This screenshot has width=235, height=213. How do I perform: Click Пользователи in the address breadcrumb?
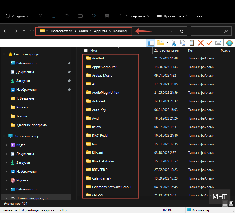pyautogui.click(x=62, y=31)
